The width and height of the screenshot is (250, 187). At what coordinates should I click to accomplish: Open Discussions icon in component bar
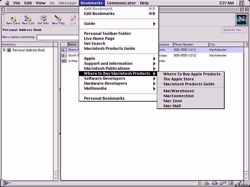click(223, 183)
